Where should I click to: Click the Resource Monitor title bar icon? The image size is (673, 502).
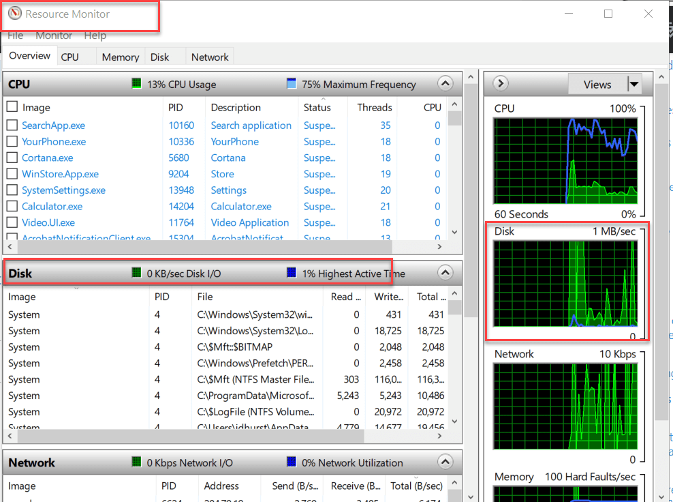coord(15,12)
